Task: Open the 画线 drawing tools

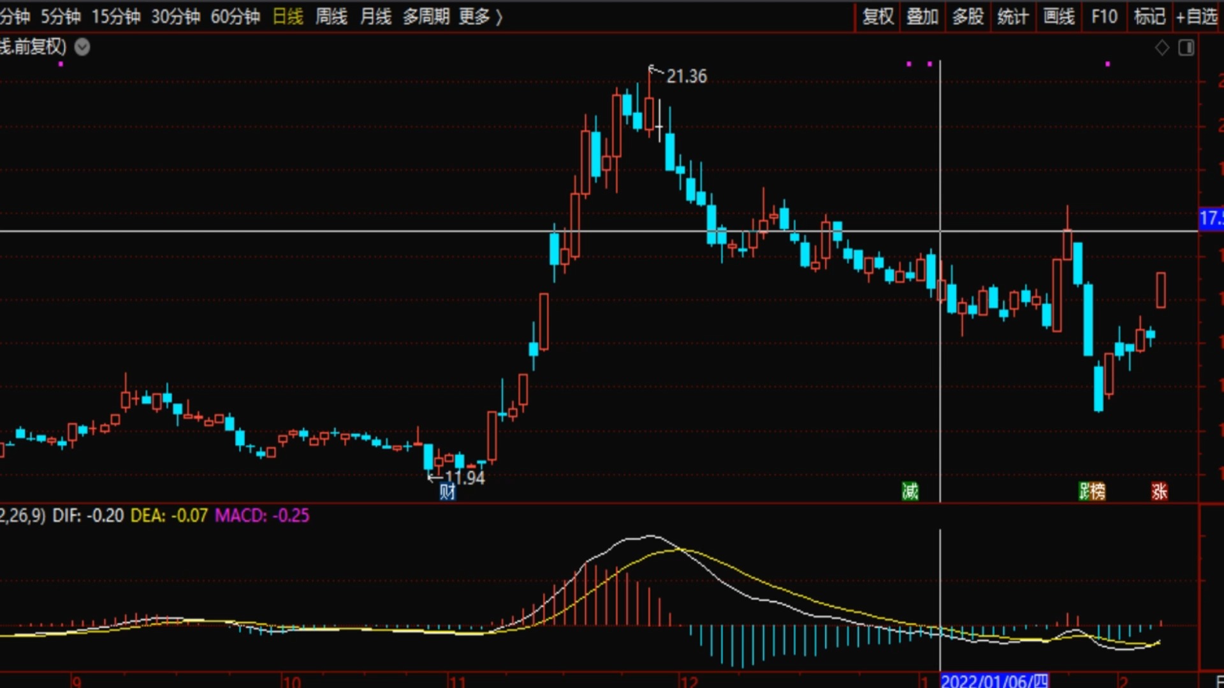Action: (1059, 17)
